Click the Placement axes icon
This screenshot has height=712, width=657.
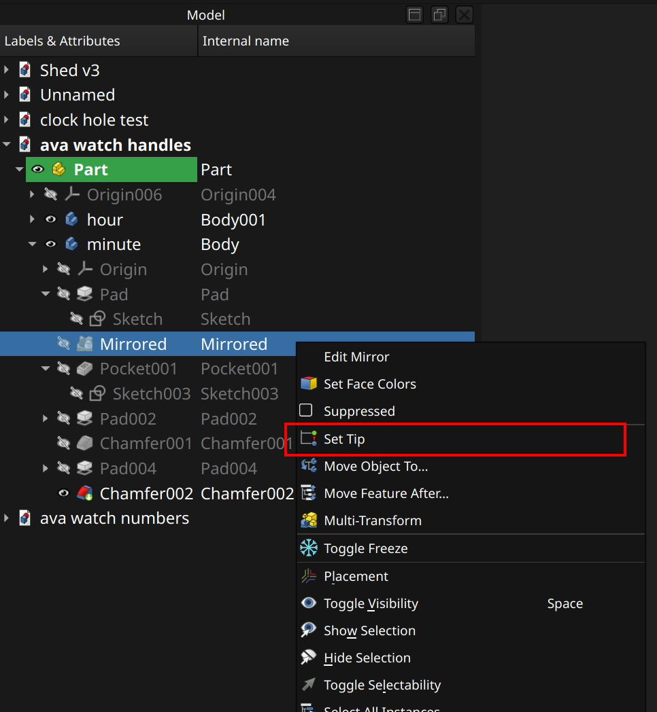coord(309,575)
